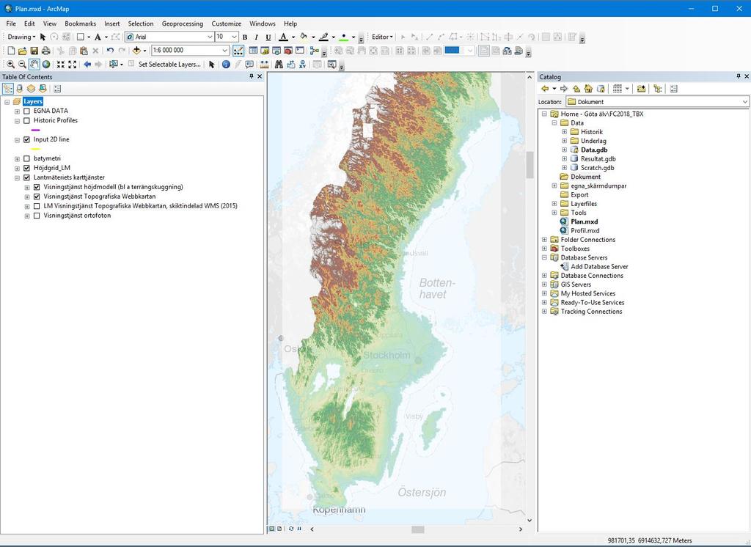The image size is (751, 547).
Task: Uncheck the Höjdgrid_LM layer
Action: click(27, 168)
